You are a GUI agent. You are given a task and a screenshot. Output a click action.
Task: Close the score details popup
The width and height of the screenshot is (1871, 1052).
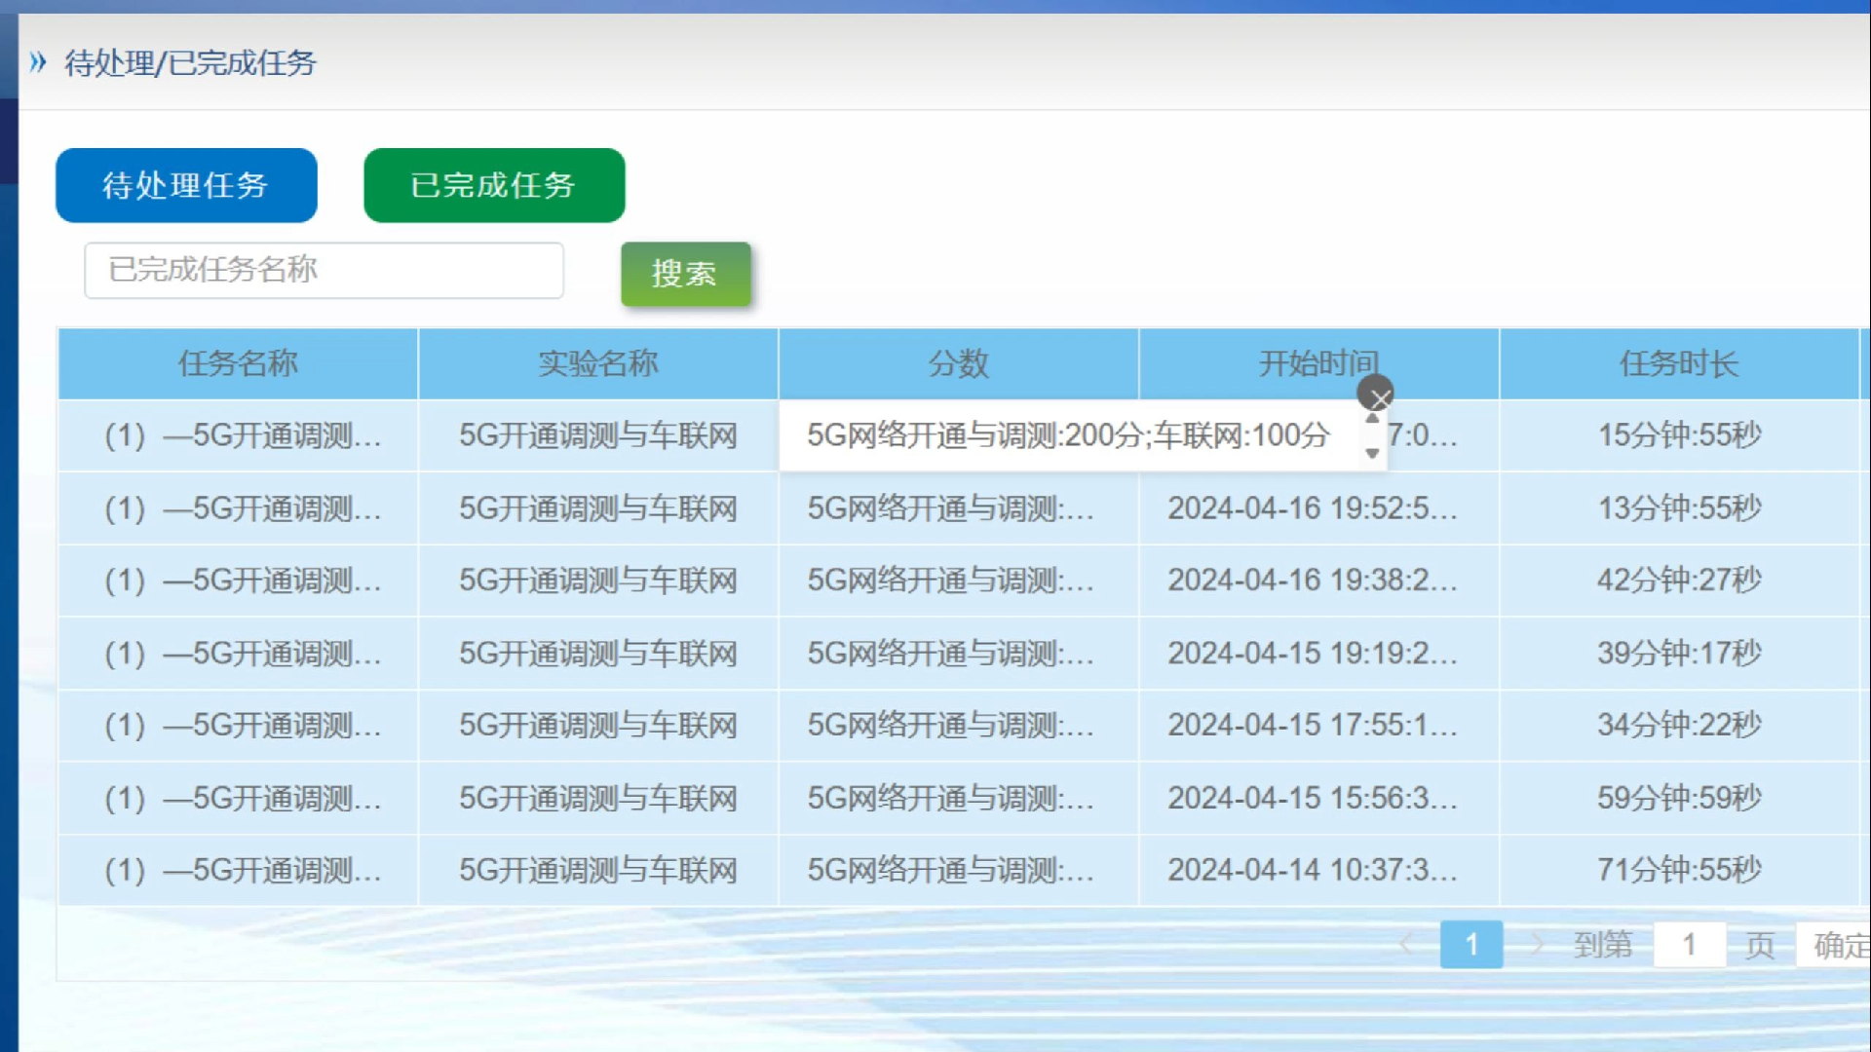1375,394
